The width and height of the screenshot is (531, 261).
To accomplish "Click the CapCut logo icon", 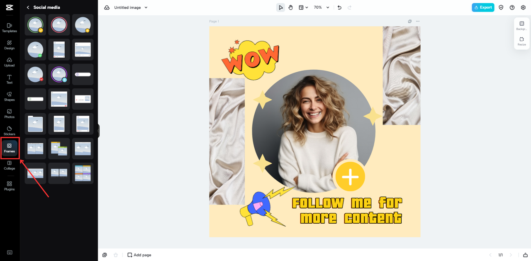I will coord(9,7).
